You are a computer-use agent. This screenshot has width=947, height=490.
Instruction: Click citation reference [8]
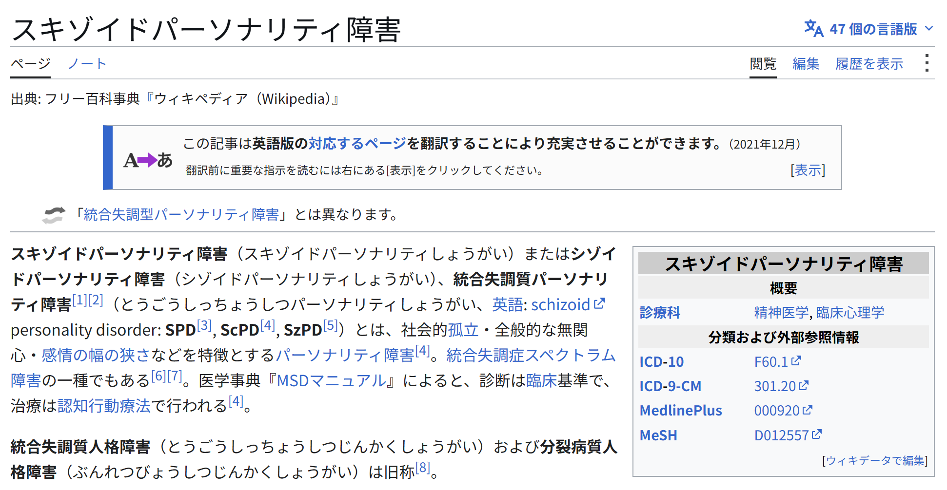(423, 468)
